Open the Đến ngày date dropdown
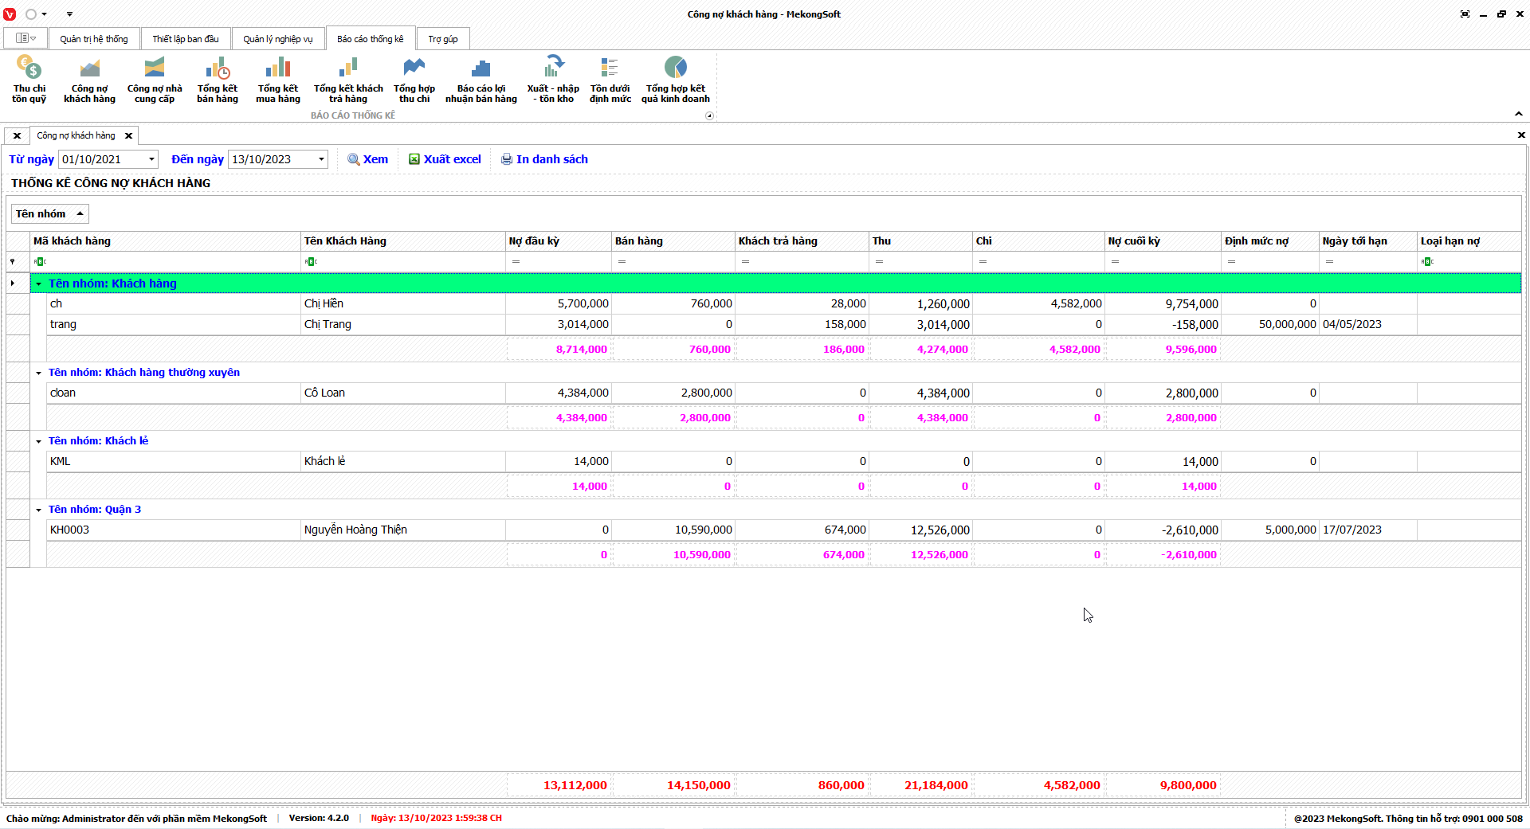Screen dimensions: 1530x829 [x=321, y=159]
